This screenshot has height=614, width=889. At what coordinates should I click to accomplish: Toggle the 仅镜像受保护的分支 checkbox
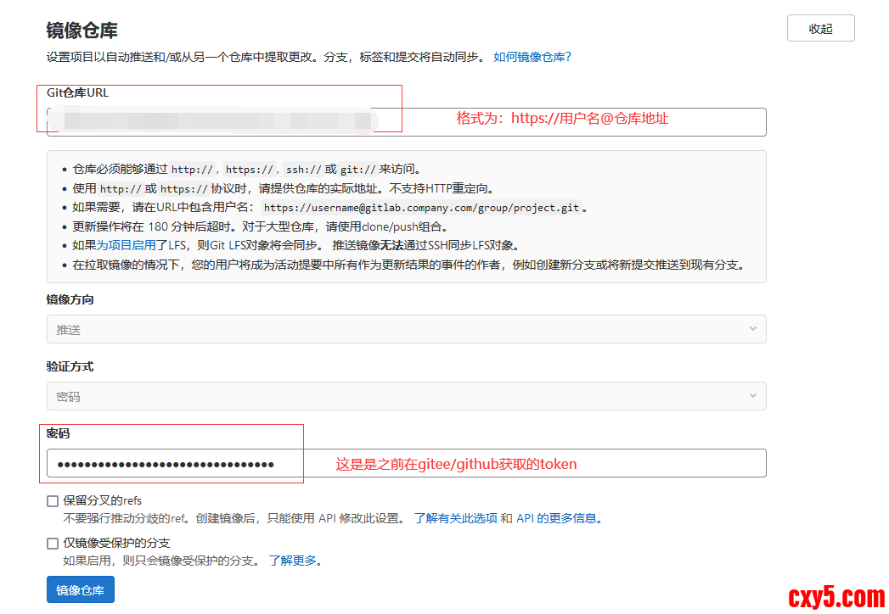click(53, 544)
